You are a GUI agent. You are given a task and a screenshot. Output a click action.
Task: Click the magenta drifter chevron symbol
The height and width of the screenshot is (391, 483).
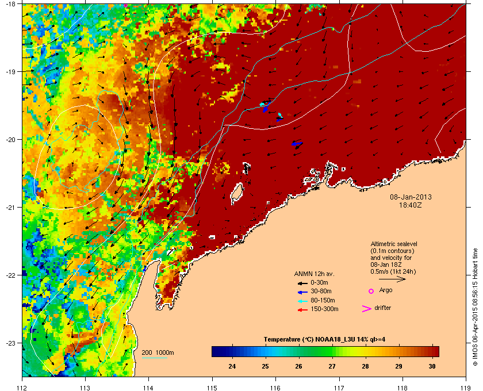[x=367, y=309]
